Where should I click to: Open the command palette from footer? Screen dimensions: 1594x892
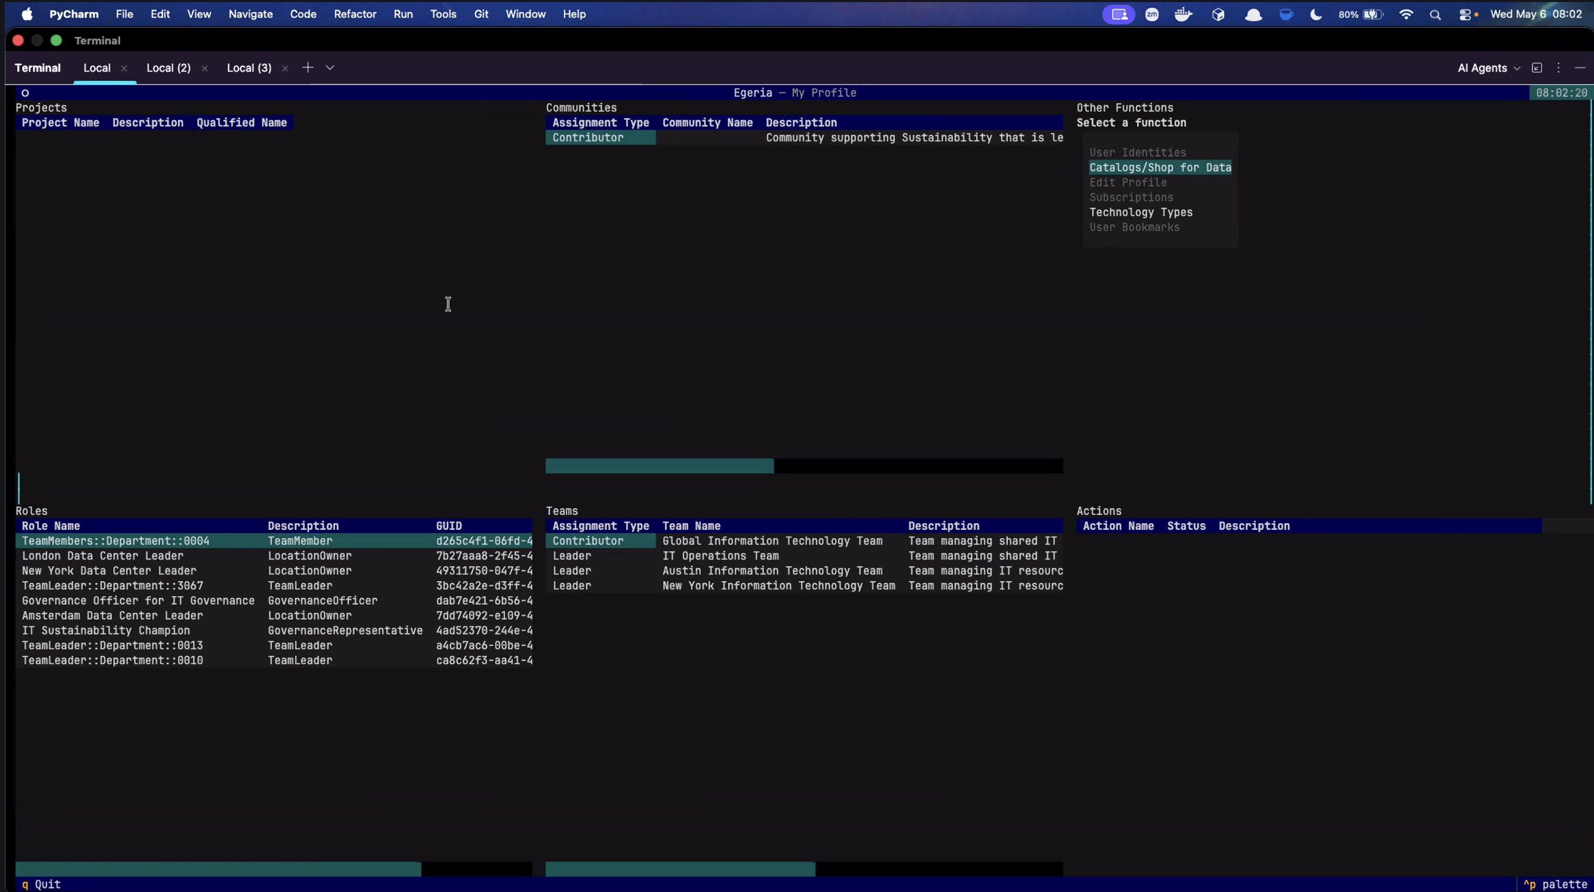1555,885
